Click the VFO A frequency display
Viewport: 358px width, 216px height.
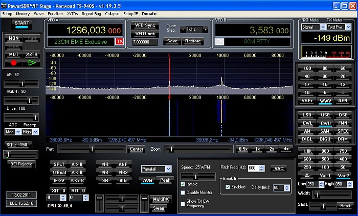click(x=85, y=30)
